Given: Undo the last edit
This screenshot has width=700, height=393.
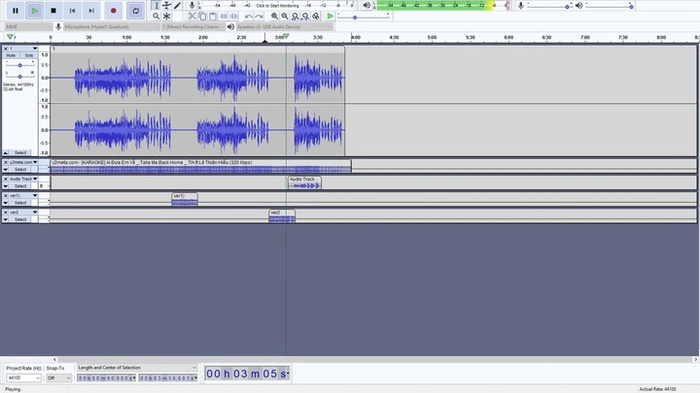Looking at the screenshot, I should click(249, 16).
